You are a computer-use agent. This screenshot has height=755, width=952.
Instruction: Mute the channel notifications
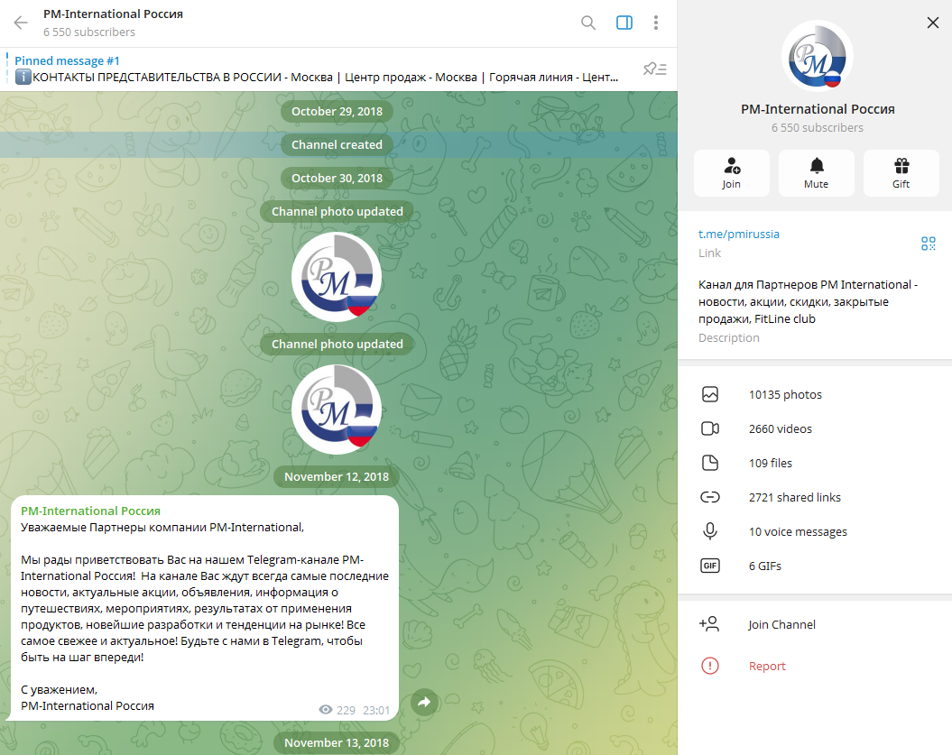[x=816, y=172]
